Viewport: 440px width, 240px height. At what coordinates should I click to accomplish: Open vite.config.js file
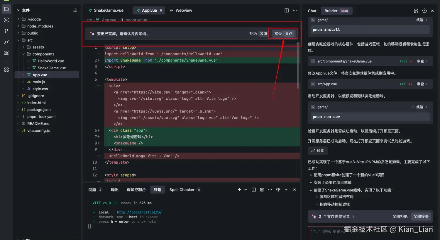[38, 131]
